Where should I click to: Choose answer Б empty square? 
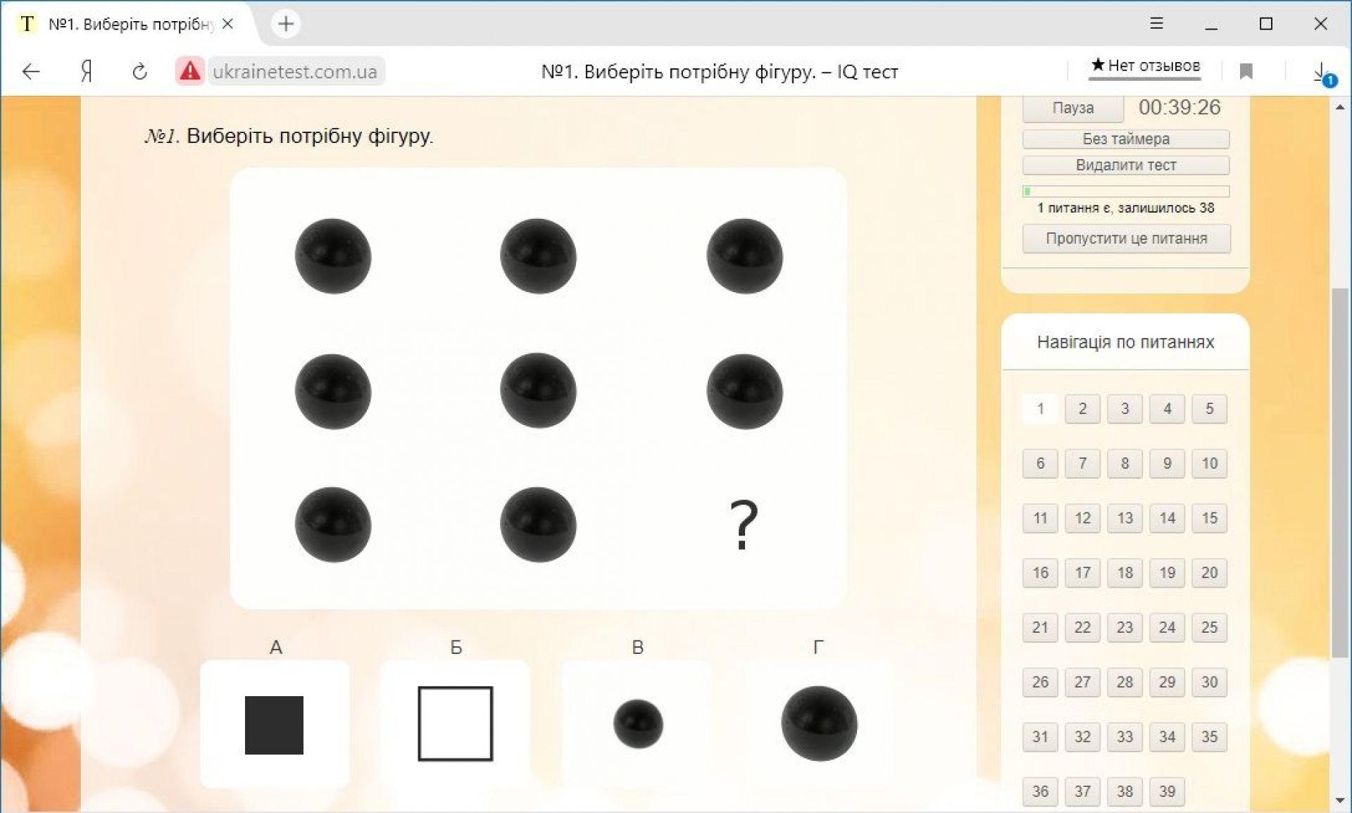point(455,724)
